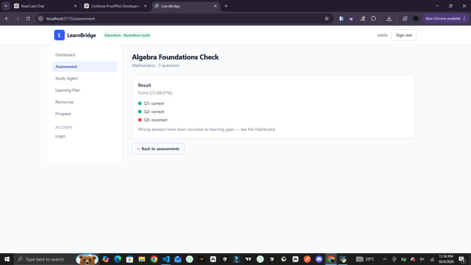Open Microsoft Edge from the taskbar
The image size is (471, 265).
click(x=117, y=259)
